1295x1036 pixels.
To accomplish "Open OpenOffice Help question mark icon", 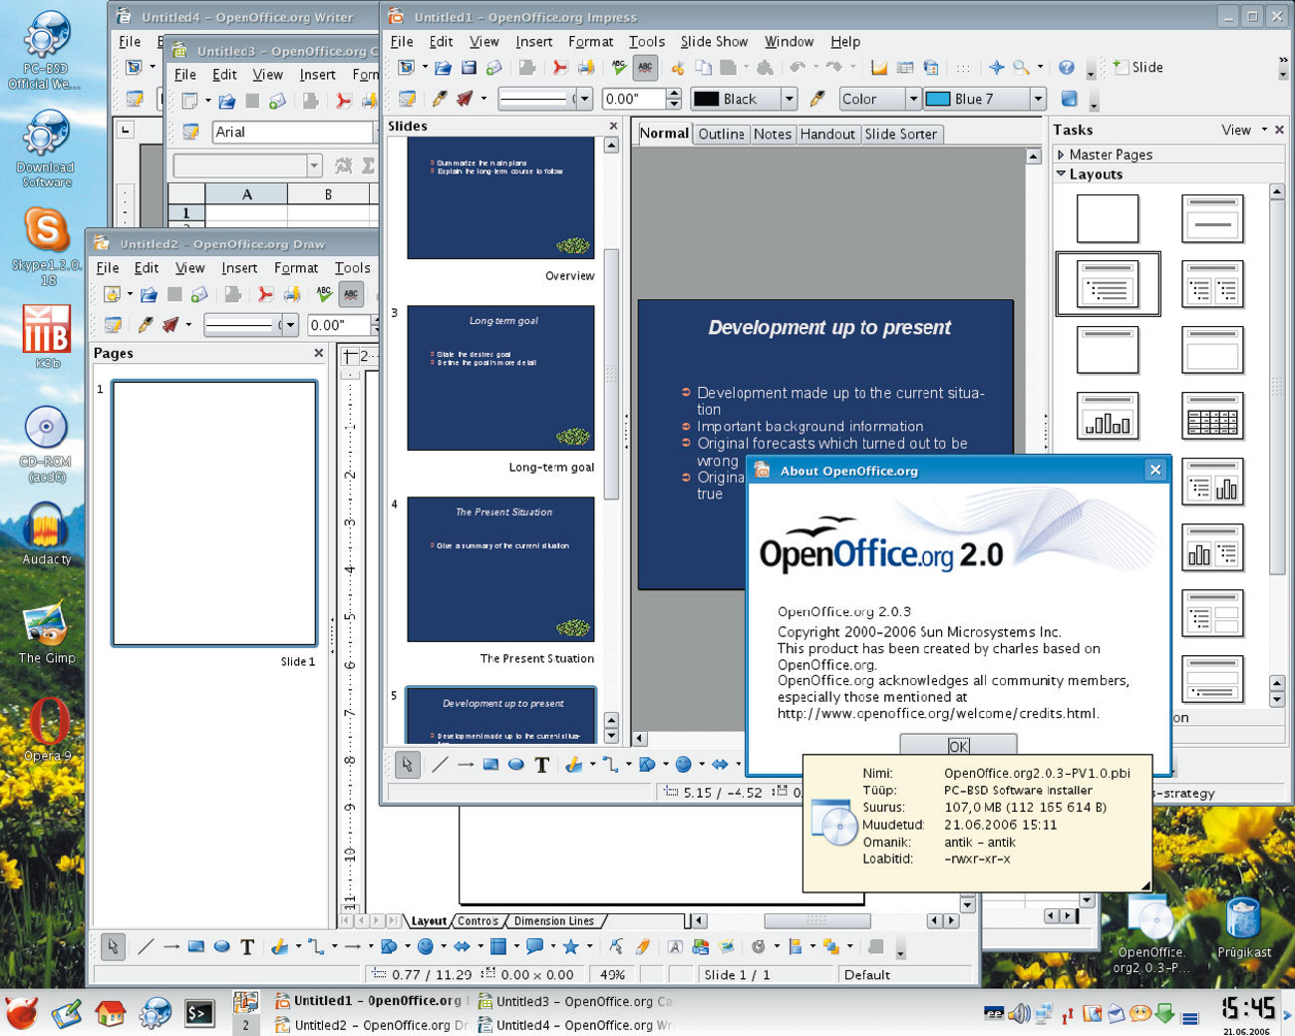I will click(1067, 68).
